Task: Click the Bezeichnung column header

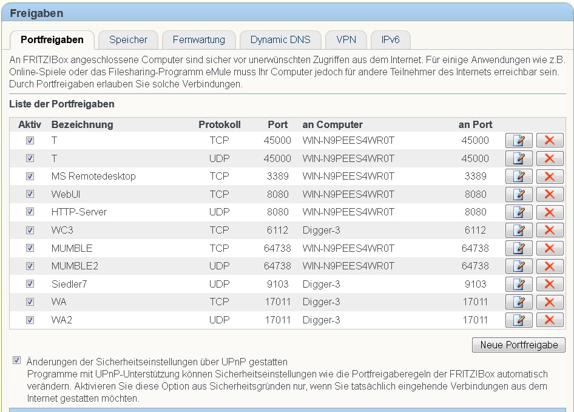Action: click(83, 124)
